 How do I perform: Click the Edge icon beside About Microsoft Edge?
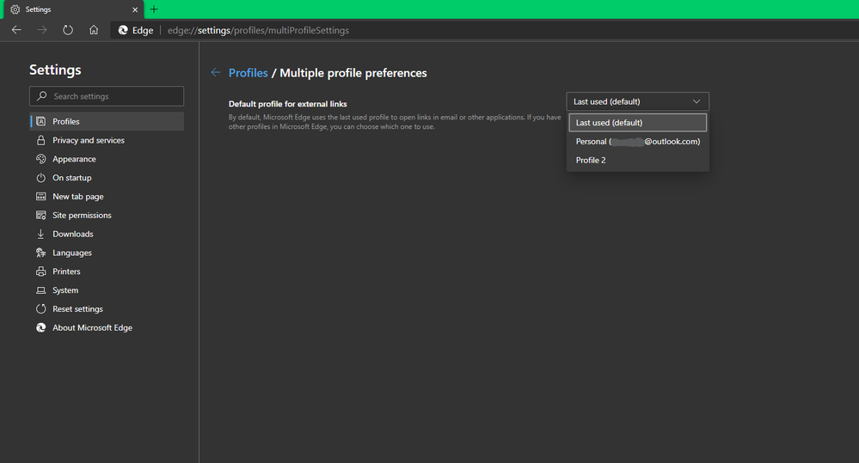click(41, 328)
